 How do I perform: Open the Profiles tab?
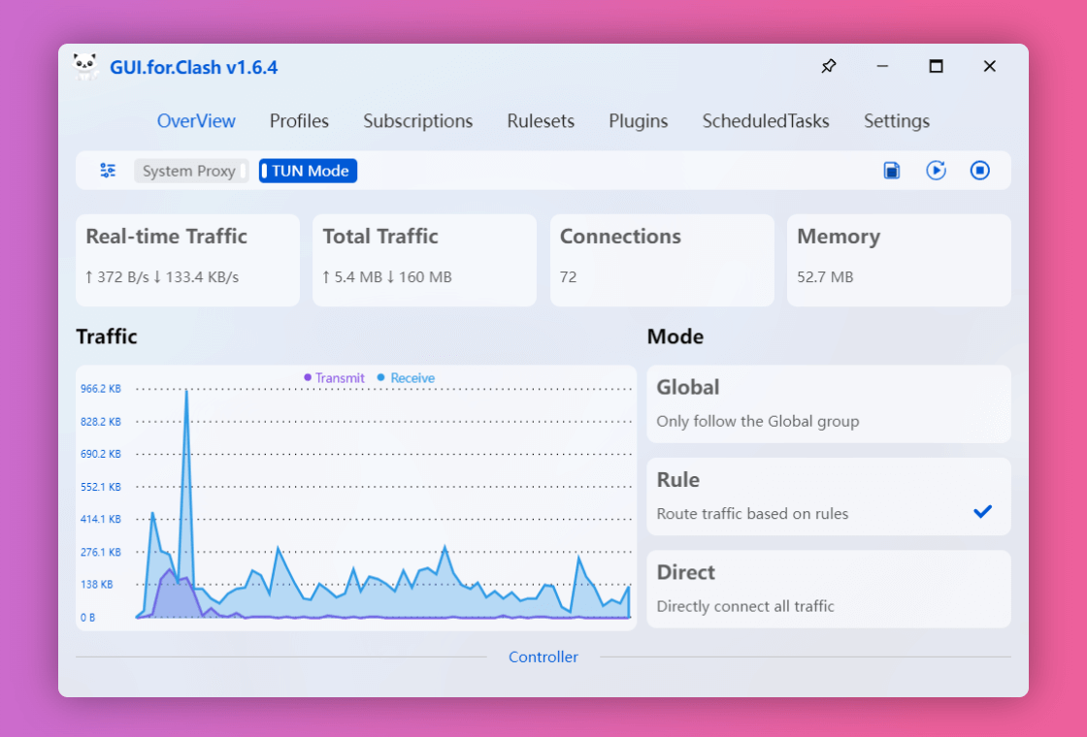coord(299,121)
